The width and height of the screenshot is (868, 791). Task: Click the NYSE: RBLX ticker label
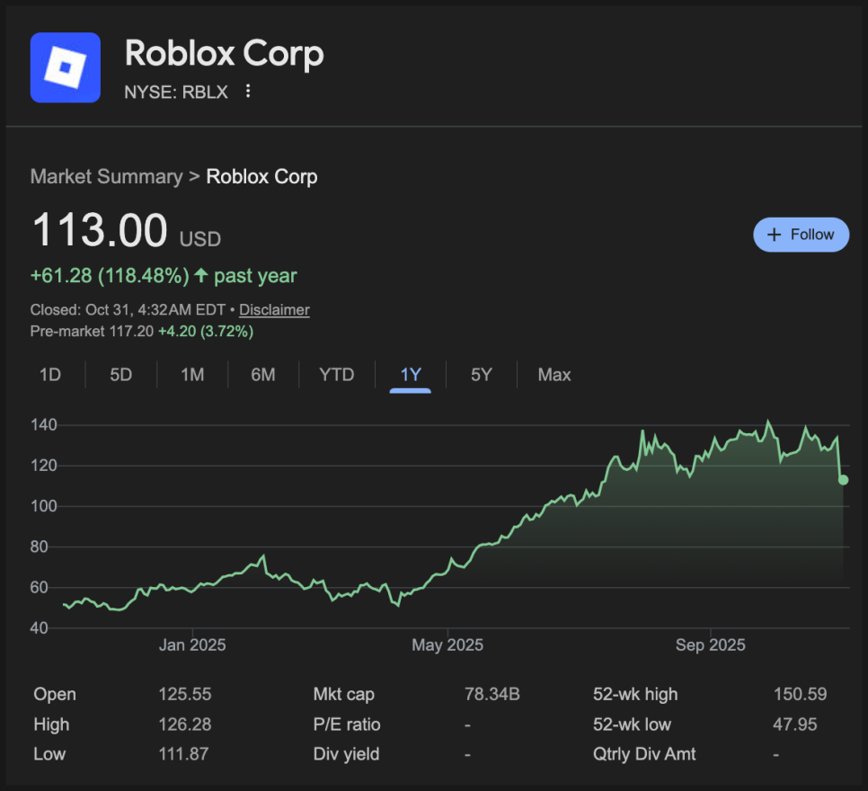(x=176, y=92)
